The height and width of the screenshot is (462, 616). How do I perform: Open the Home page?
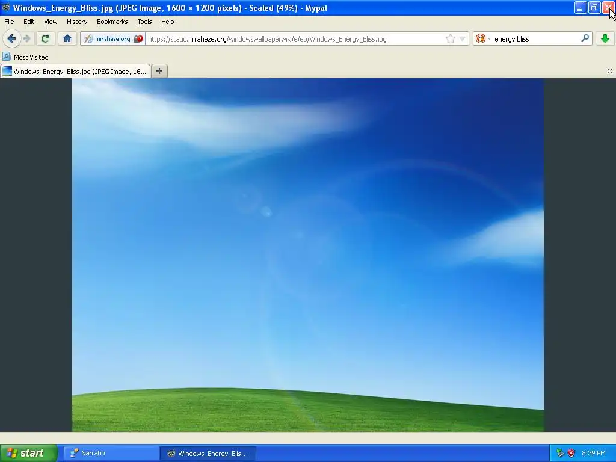pyautogui.click(x=67, y=38)
